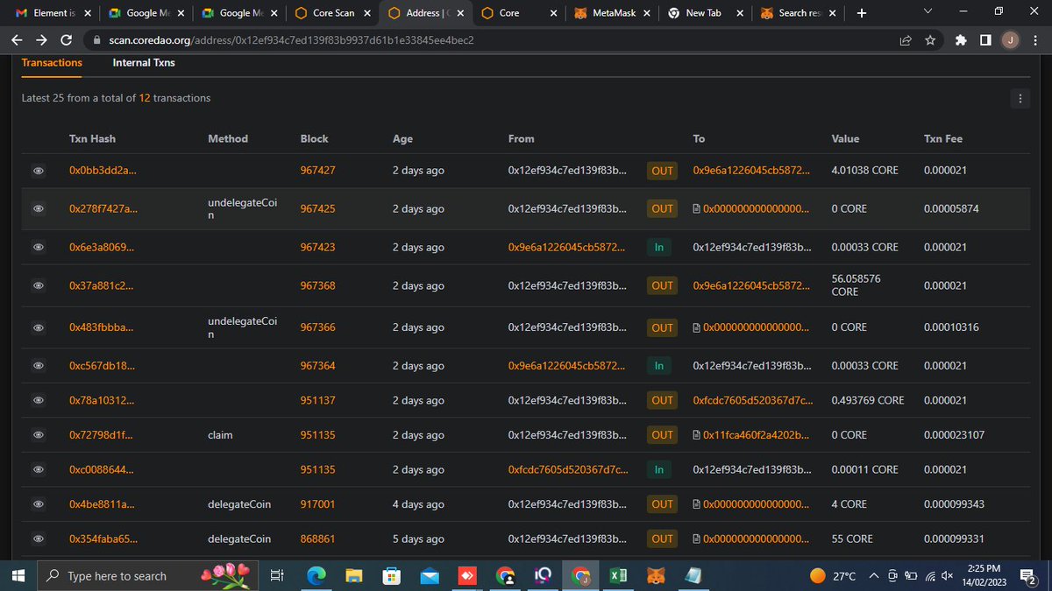Image resolution: width=1052 pixels, height=591 pixels.
Task: Open Microsoft Store from taskbar
Action: [x=391, y=576]
